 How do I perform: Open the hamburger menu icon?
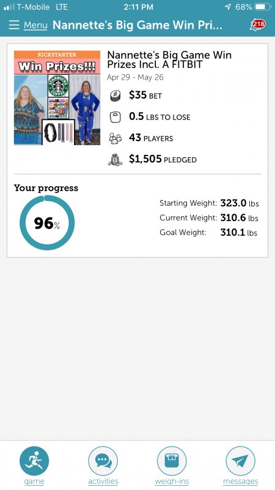[x=14, y=25]
